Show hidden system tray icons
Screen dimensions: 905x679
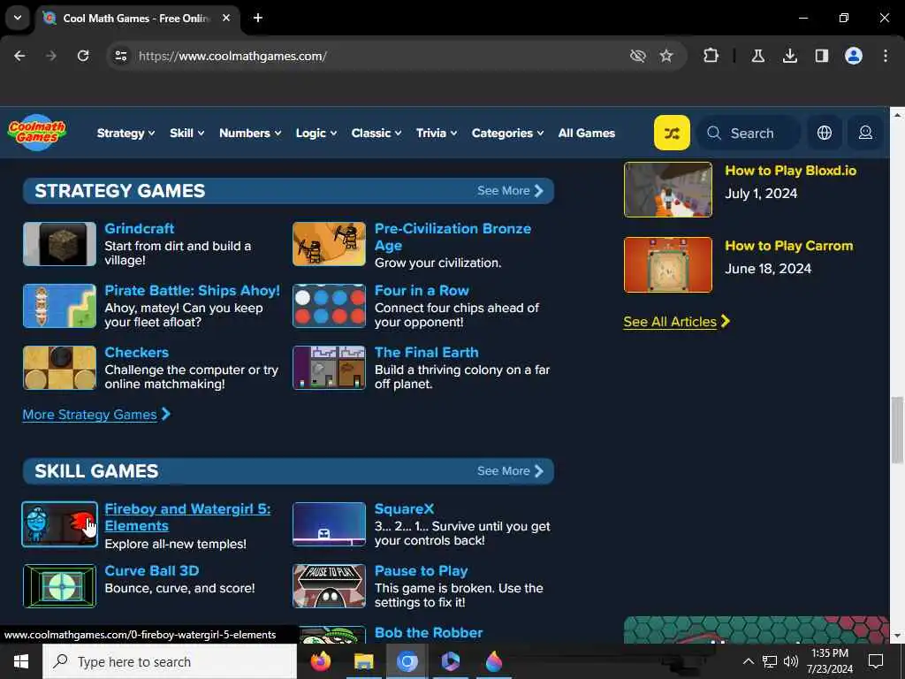click(x=748, y=661)
